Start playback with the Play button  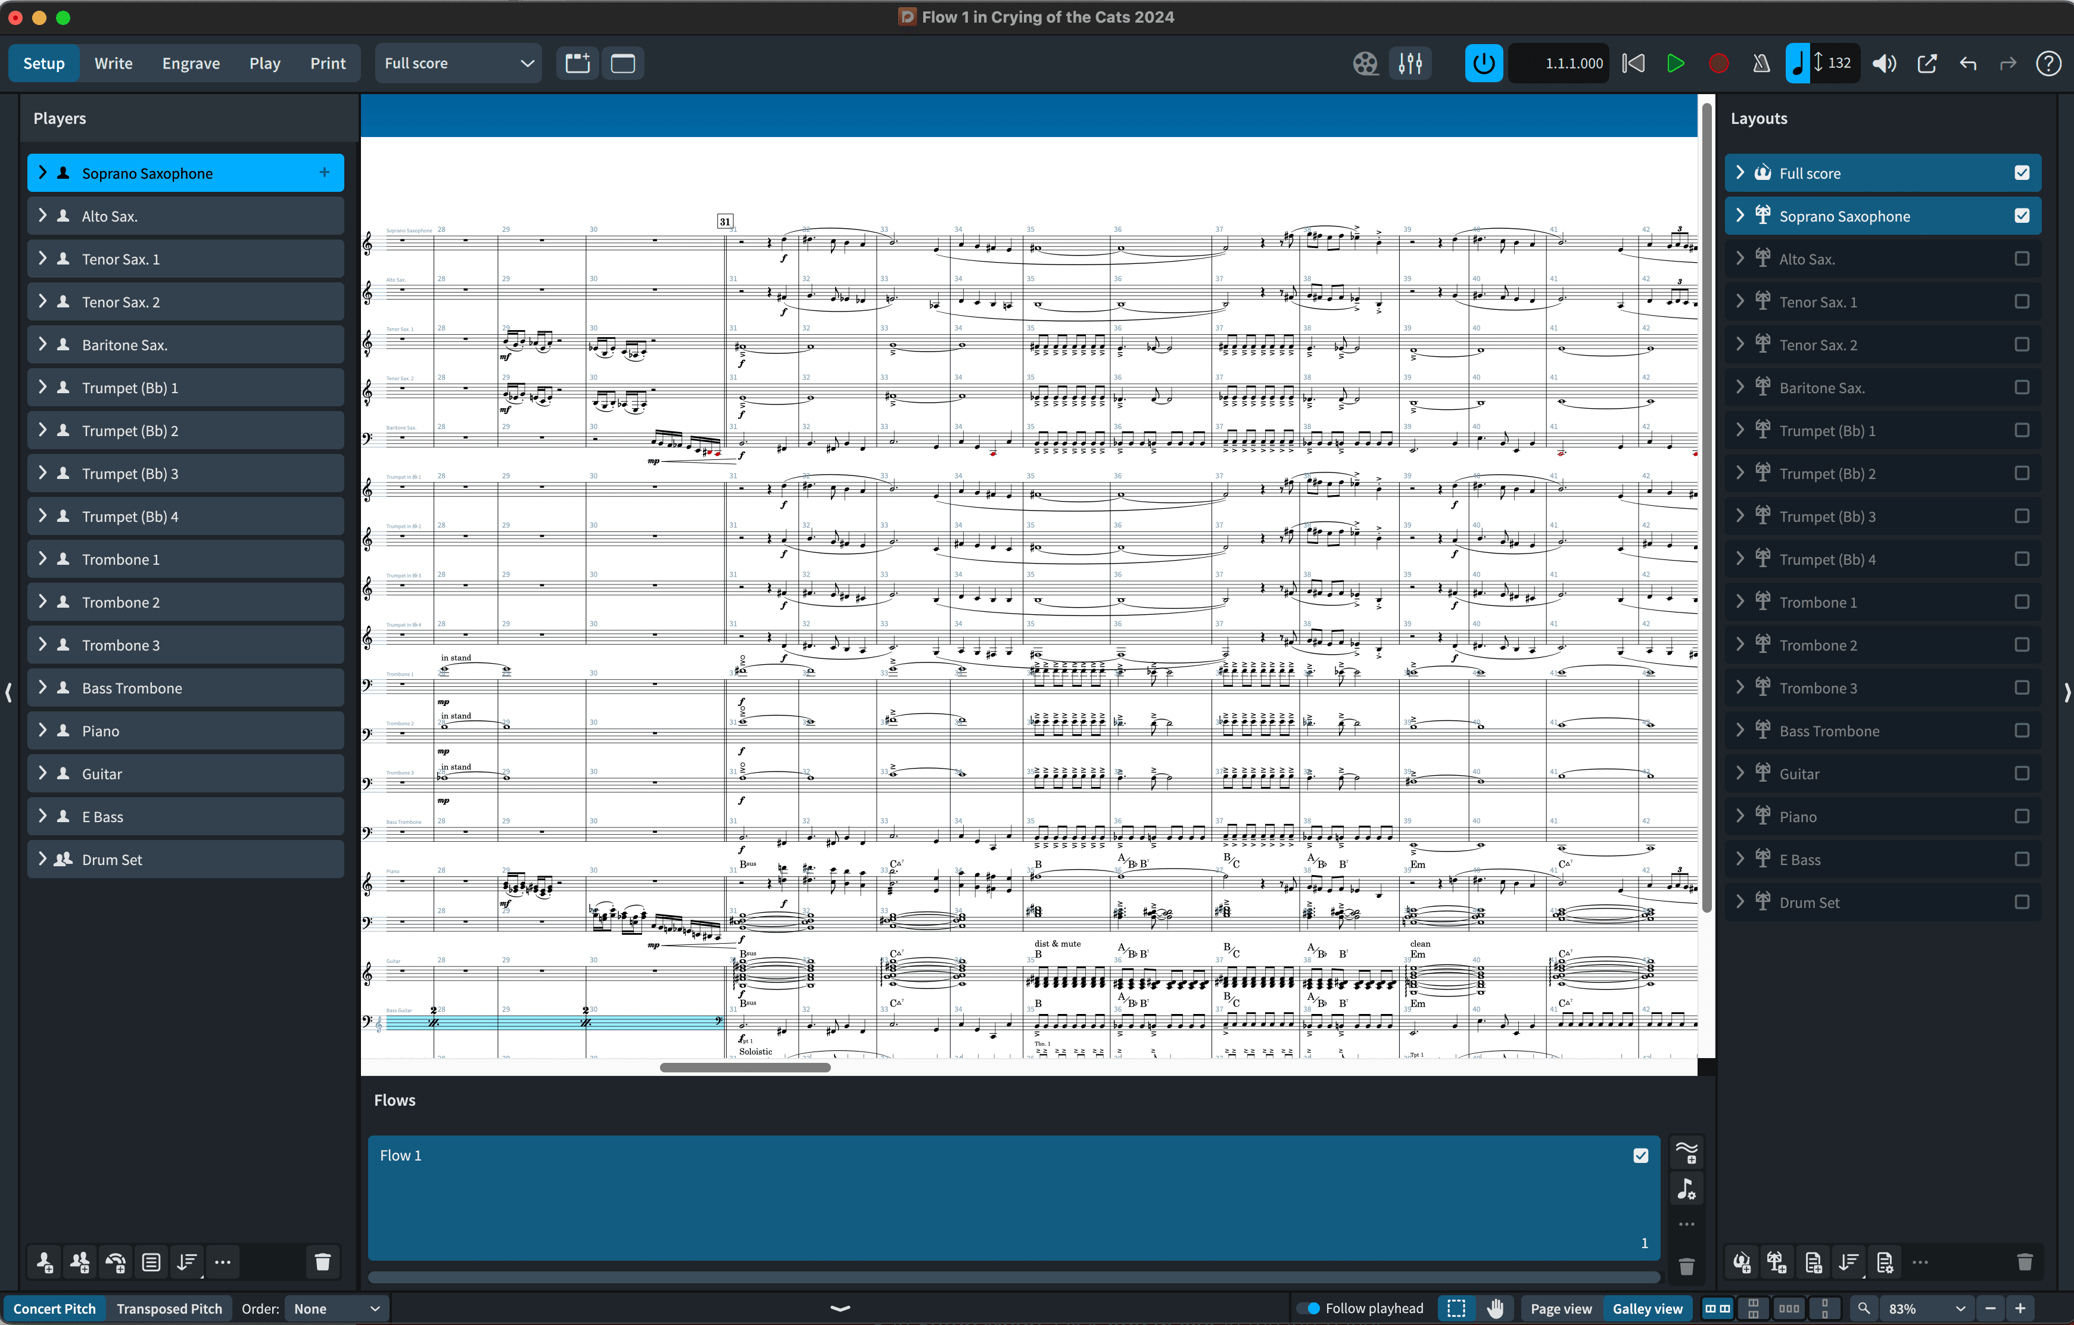coord(1675,64)
